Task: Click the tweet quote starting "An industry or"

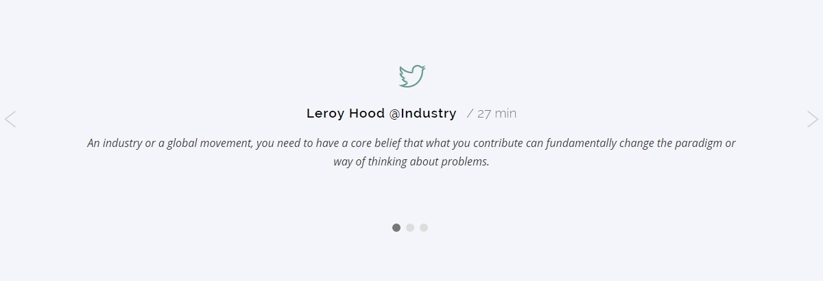Action: 411,152
